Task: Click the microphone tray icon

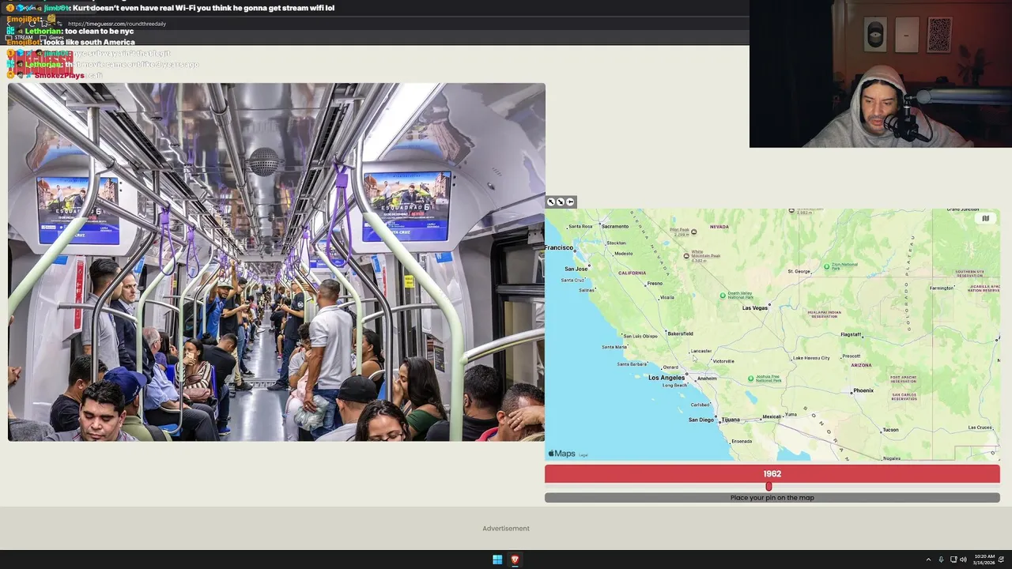Action: 941,560
